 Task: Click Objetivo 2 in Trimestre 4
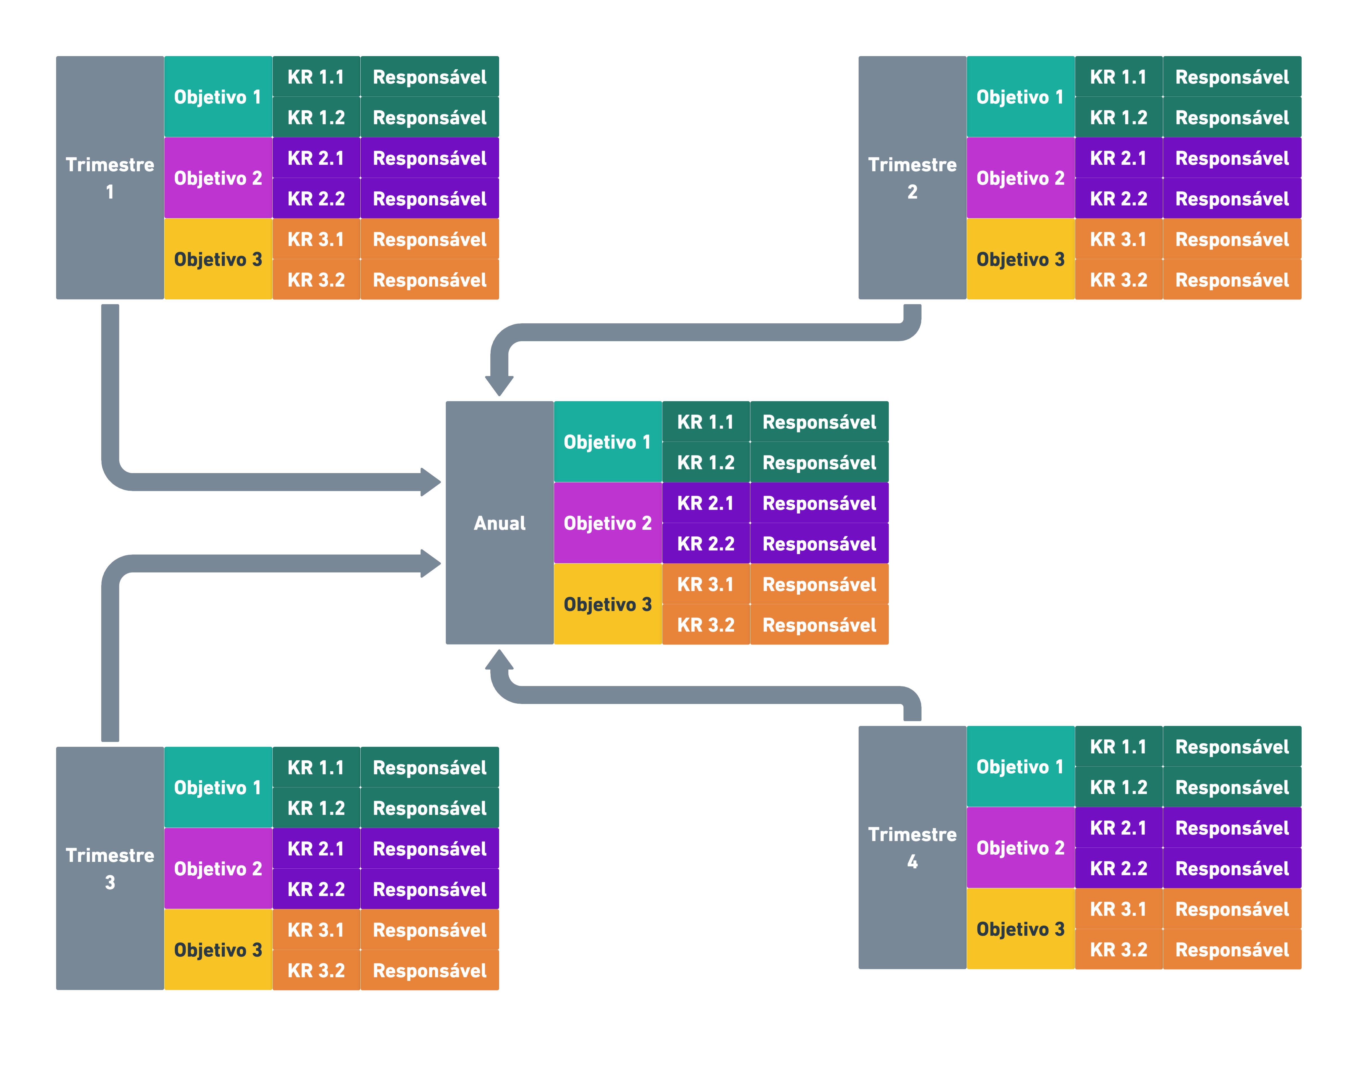(x=1020, y=847)
